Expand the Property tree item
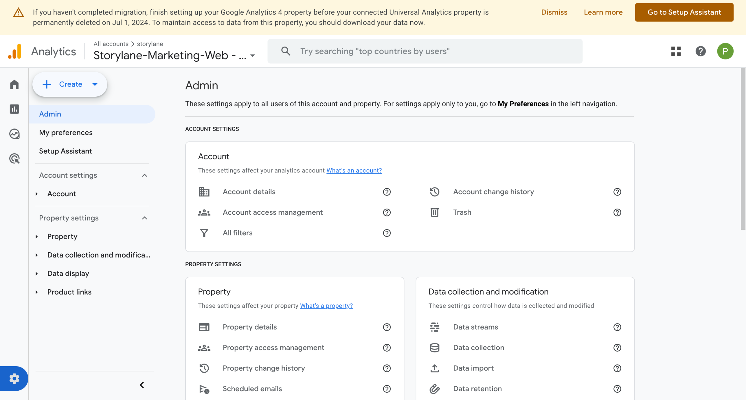The image size is (746, 400). 37,237
